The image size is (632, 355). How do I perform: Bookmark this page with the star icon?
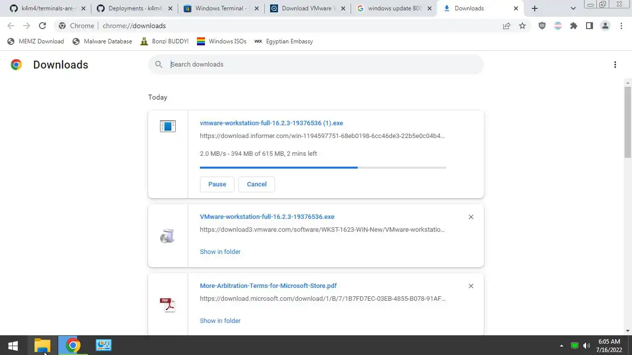coord(522,26)
